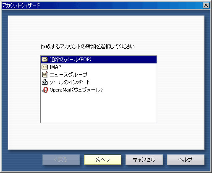Click the red Opera logo icon
Image resolution: width=212 pixels, height=173 pixels.
pos(45,90)
